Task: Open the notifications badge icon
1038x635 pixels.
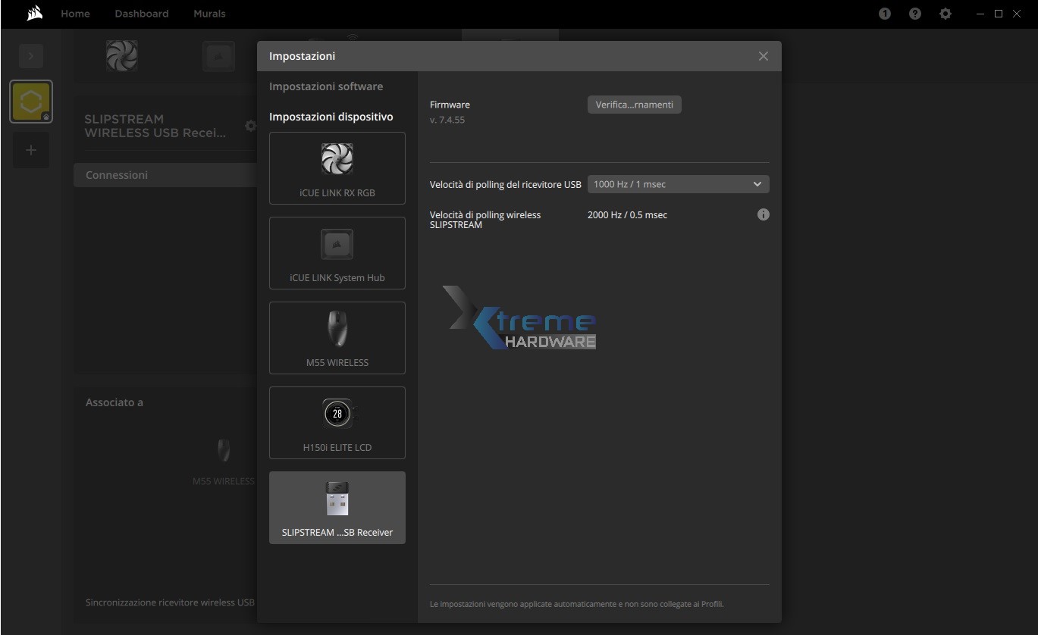Action: [x=885, y=14]
